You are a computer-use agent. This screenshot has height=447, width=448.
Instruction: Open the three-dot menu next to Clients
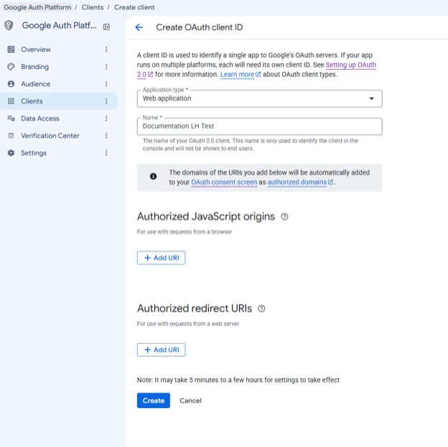[106, 101]
